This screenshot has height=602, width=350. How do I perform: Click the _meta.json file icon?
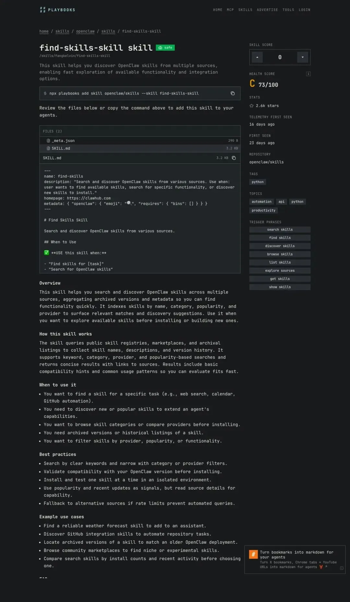(x=48, y=141)
